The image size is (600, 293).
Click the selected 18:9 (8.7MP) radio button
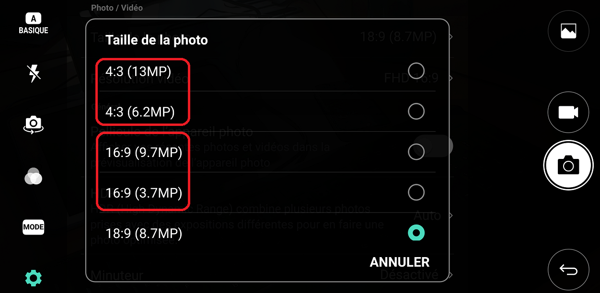pyautogui.click(x=416, y=233)
